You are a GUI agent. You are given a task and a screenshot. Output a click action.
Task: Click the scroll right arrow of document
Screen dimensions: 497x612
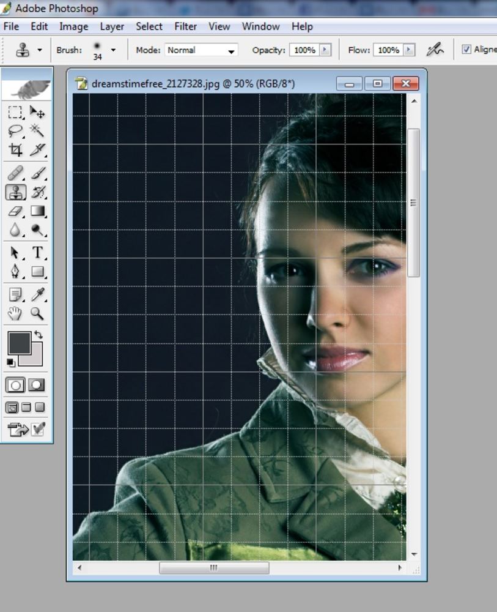400,567
